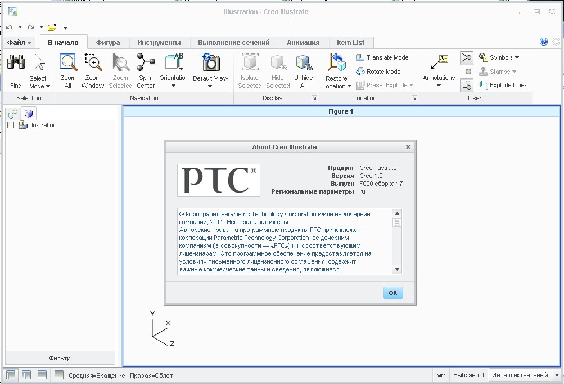Click the Hide Selected icon
564x384 pixels.
(278, 62)
